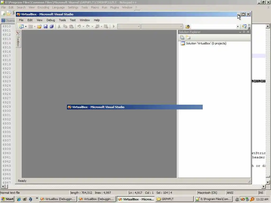Click the Notepad++ vertical scrollbar up arrow

pyautogui.click(x=268, y=26)
